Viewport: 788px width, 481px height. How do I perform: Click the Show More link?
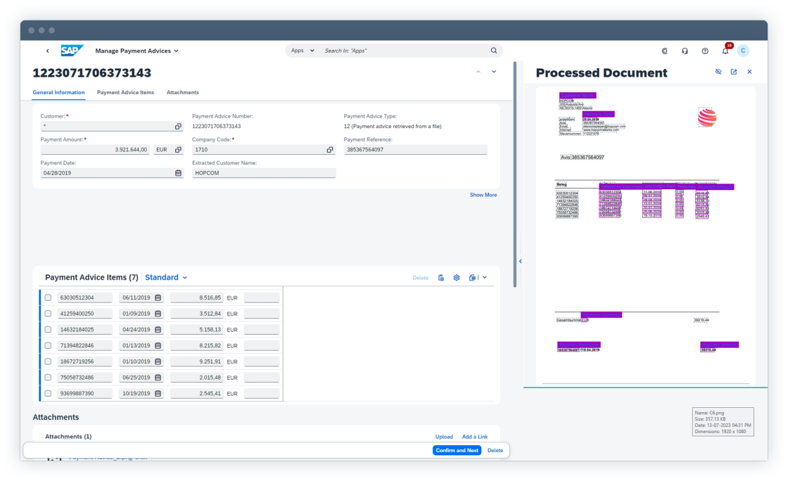coord(483,195)
